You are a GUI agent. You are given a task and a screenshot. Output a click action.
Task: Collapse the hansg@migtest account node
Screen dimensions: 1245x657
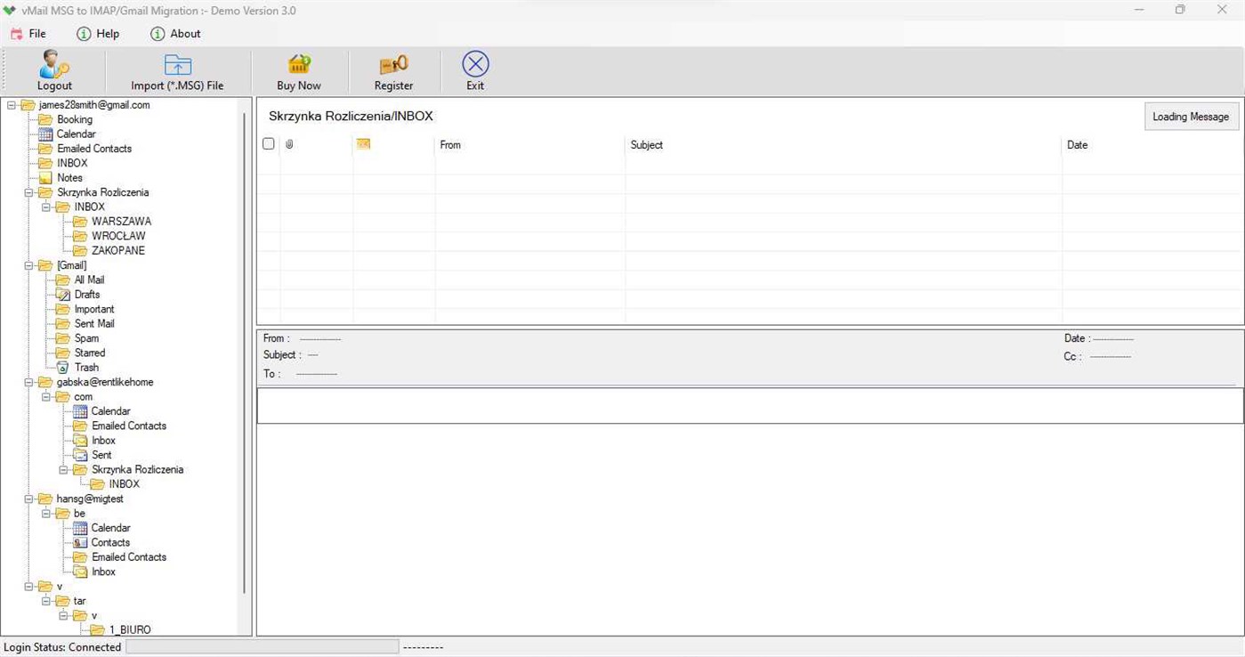click(28, 499)
